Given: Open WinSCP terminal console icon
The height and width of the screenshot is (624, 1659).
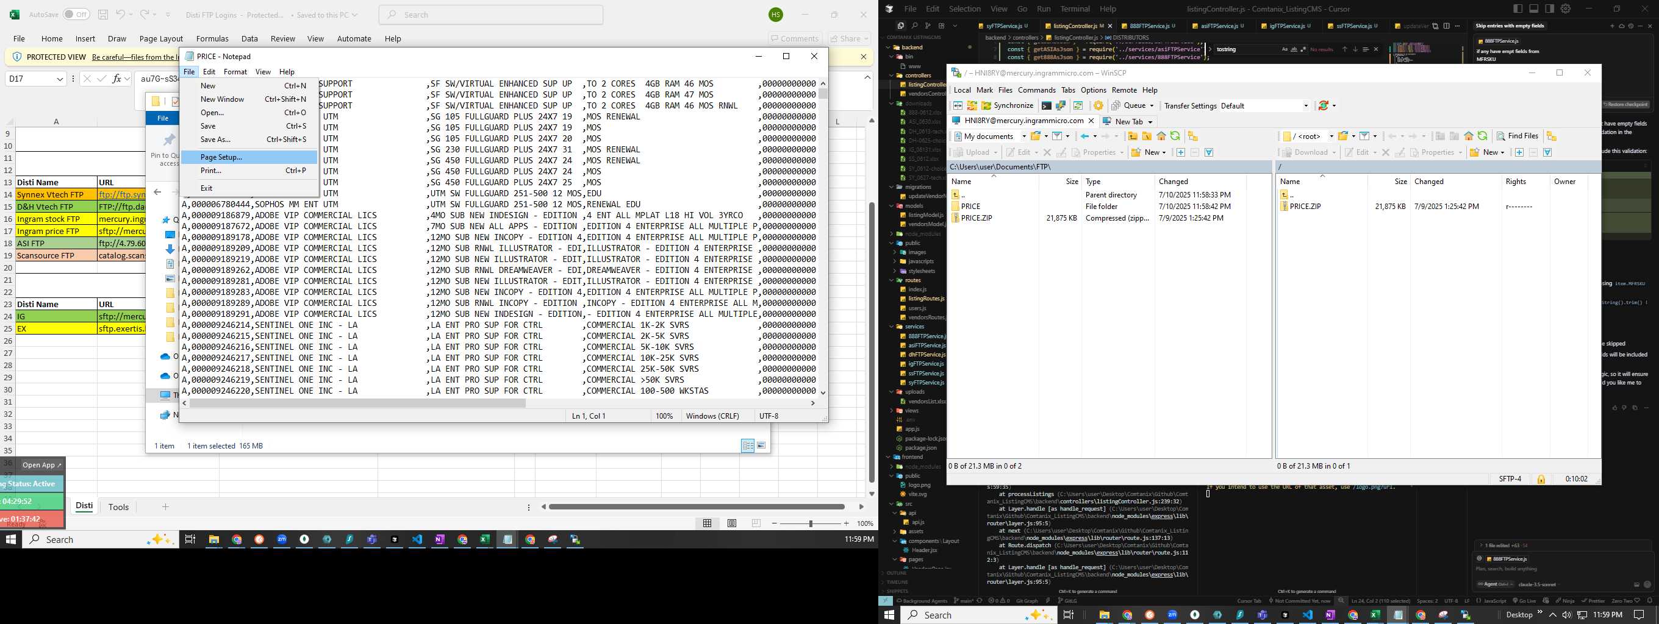Looking at the screenshot, I should pyautogui.click(x=1046, y=105).
